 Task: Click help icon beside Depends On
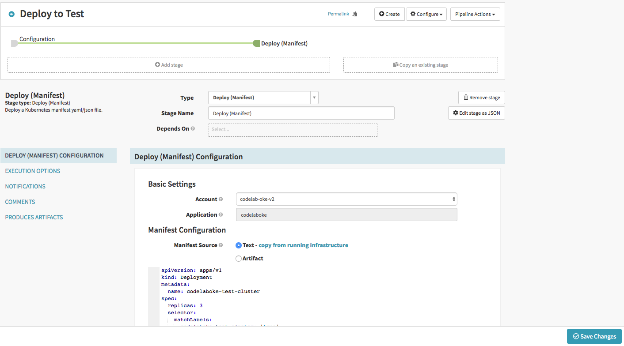(193, 129)
